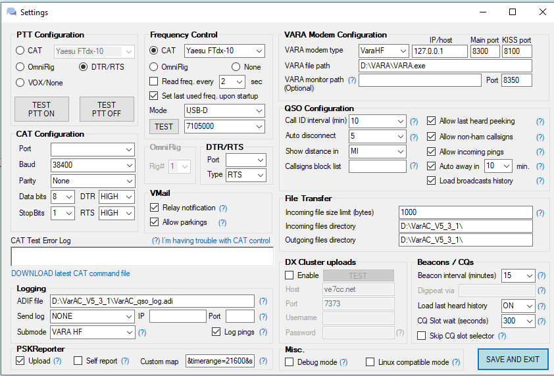Click help icon next to Beacon interval

[541, 276]
